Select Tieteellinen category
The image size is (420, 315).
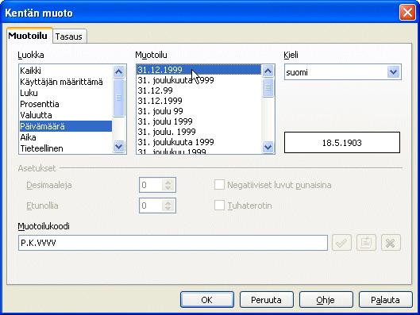click(x=66, y=148)
